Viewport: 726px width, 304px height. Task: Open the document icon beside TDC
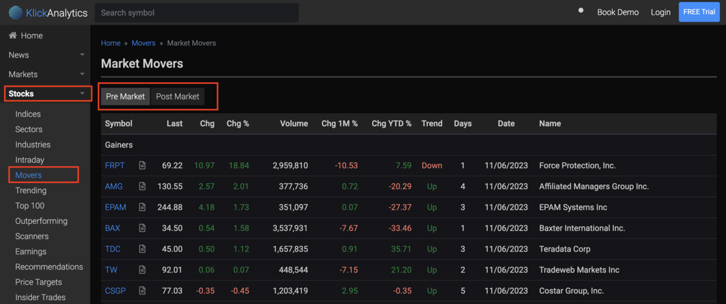pyautogui.click(x=142, y=249)
